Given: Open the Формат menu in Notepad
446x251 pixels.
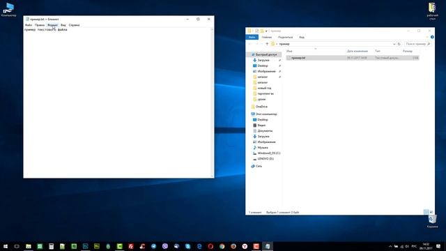Looking at the screenshot, I should 53,25.
